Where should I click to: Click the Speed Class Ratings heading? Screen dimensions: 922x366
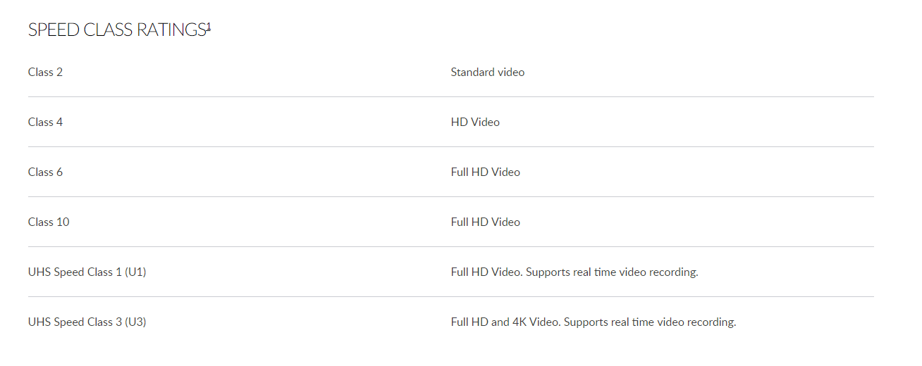pyautogui.click(x=120, y=30)
